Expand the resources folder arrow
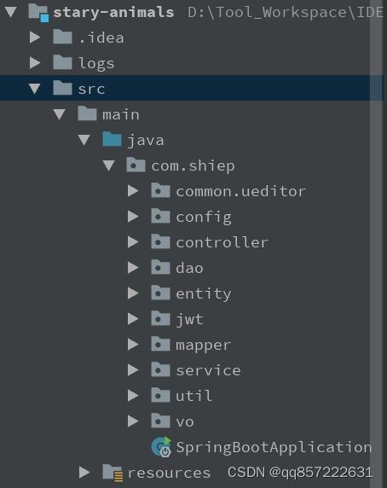The height and width of the screenshot is (488, 387). point(84,472)
